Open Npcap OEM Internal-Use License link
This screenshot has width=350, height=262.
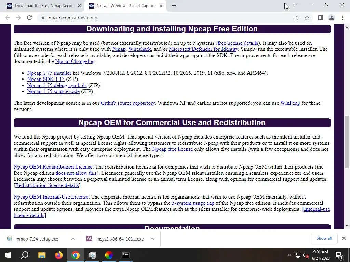click(51, 197)
